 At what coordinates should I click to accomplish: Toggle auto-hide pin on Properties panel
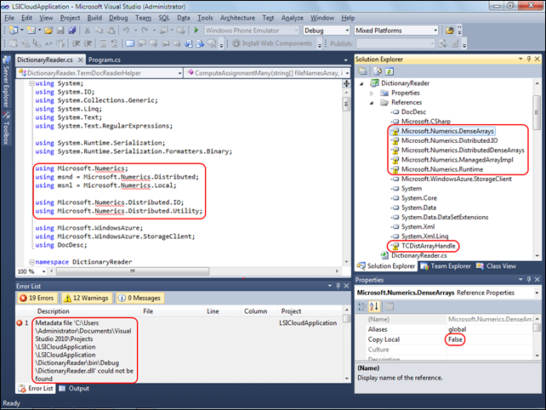point(529,279)
